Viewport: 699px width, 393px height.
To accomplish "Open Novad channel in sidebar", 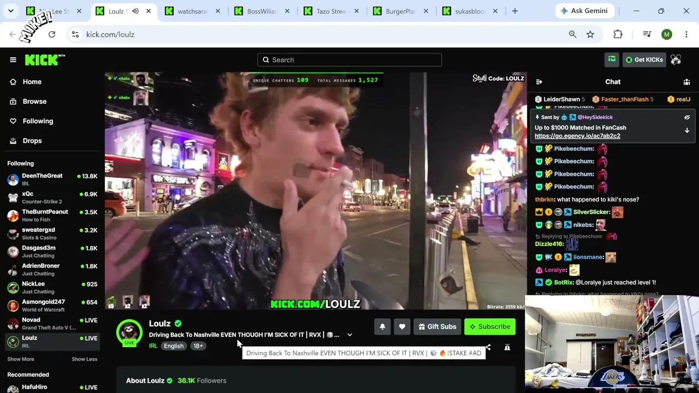I will (52, 323).
